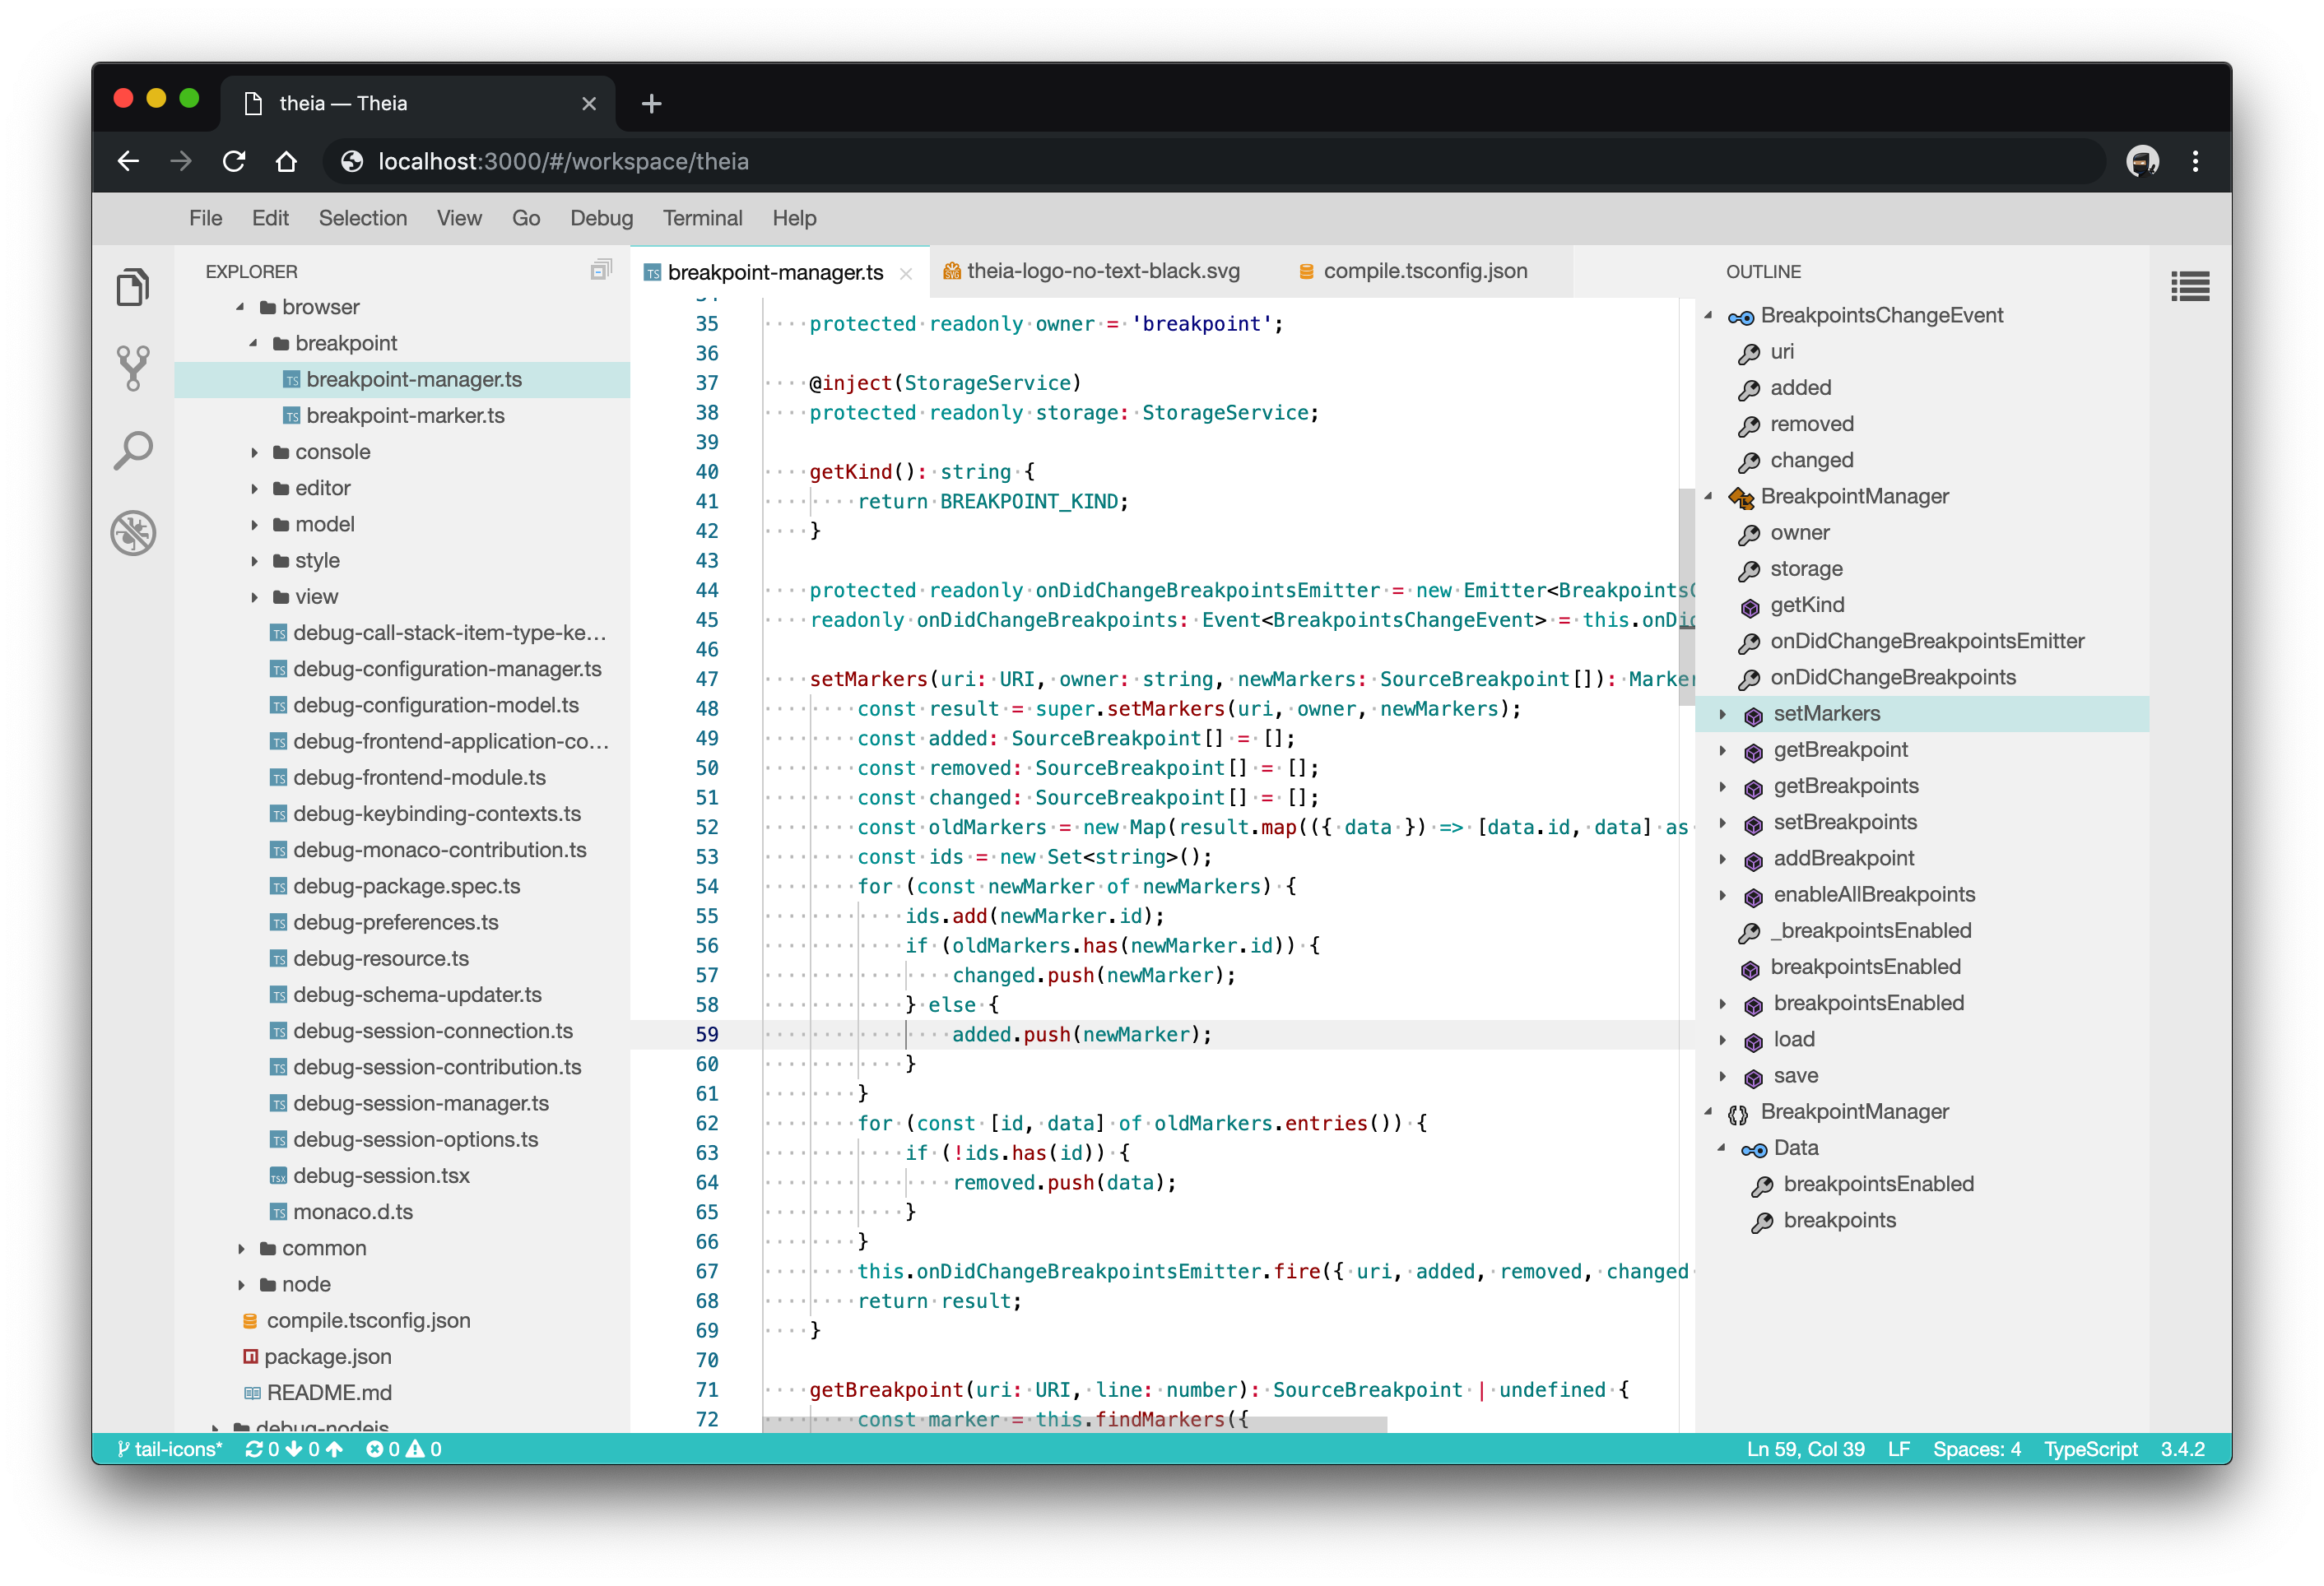The width and height of the screenshot is (2324, 1586).
Task: Click the errors count in status bar
Action: [383, 1449]
